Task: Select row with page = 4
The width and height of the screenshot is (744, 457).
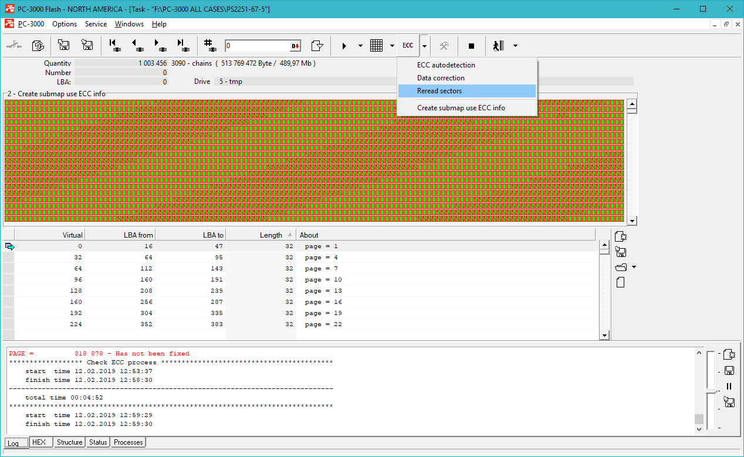Action: [x=300, y=258]
